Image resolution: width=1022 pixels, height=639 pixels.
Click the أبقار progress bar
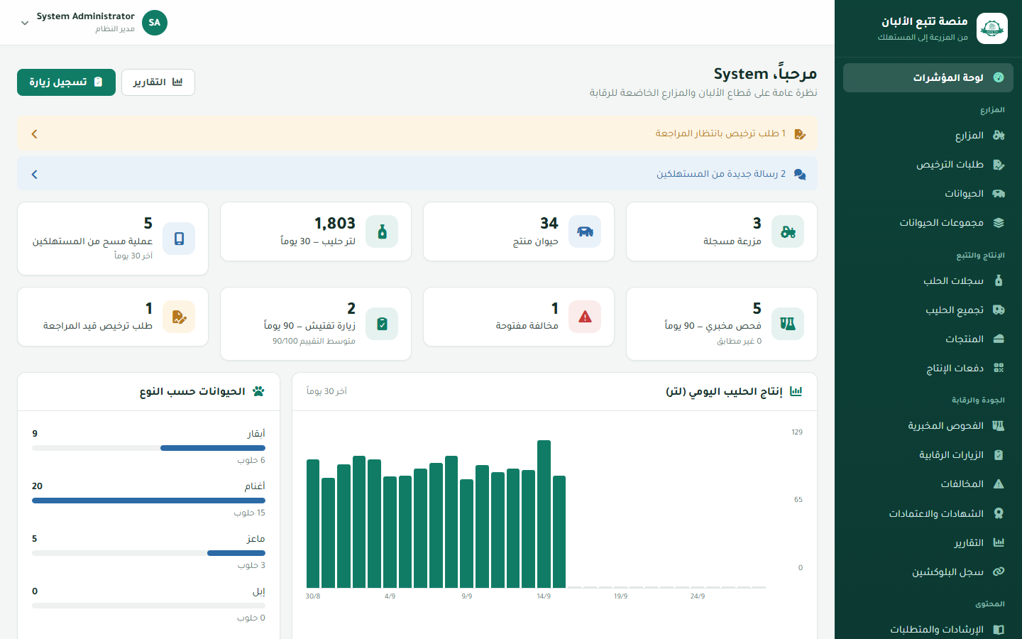click(148, 448)
